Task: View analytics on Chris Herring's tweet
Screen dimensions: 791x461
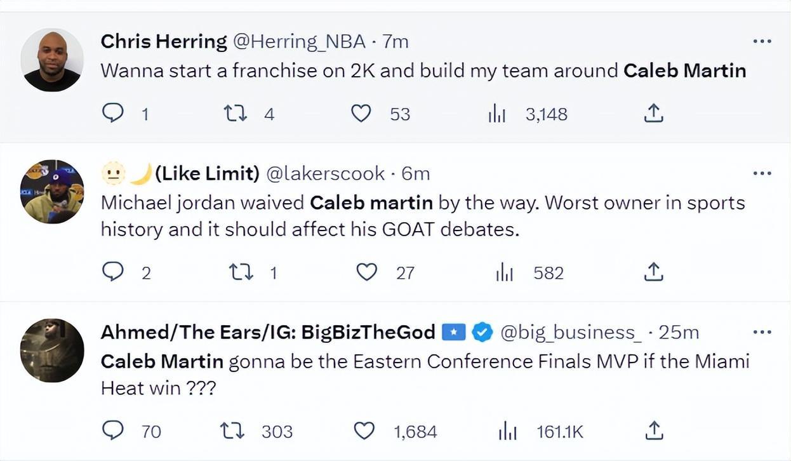Action: 496,114
